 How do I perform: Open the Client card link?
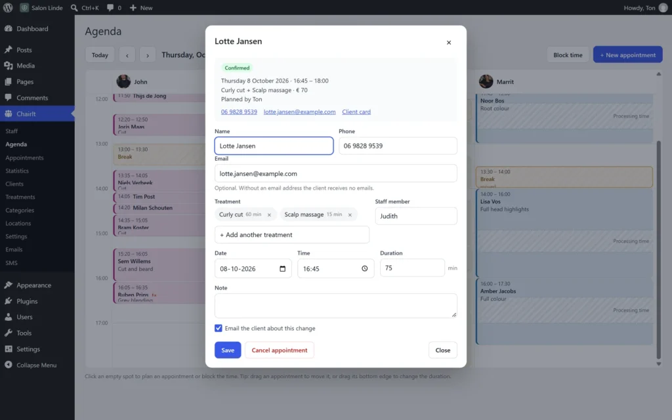pyautogui.click(x=356, y=112)
